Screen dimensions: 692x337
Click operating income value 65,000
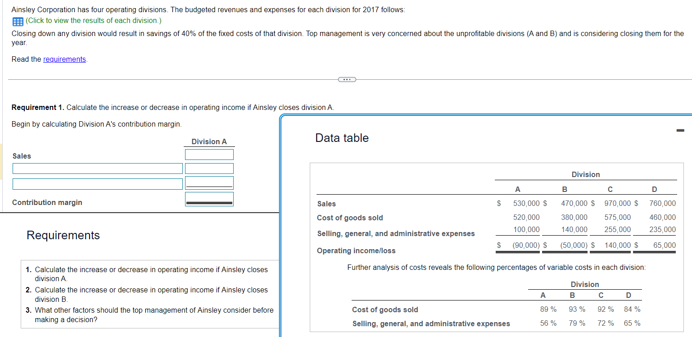665,245
